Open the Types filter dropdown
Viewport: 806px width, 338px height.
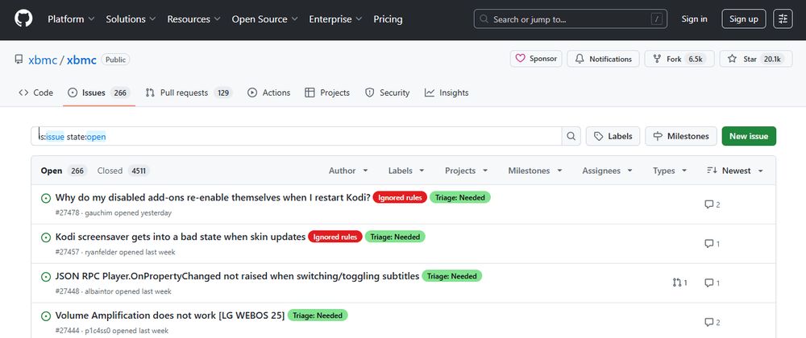coord(671,171)
